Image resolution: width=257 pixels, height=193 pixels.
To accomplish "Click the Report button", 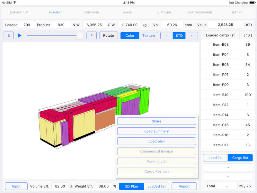I will (x=184, y=186).
